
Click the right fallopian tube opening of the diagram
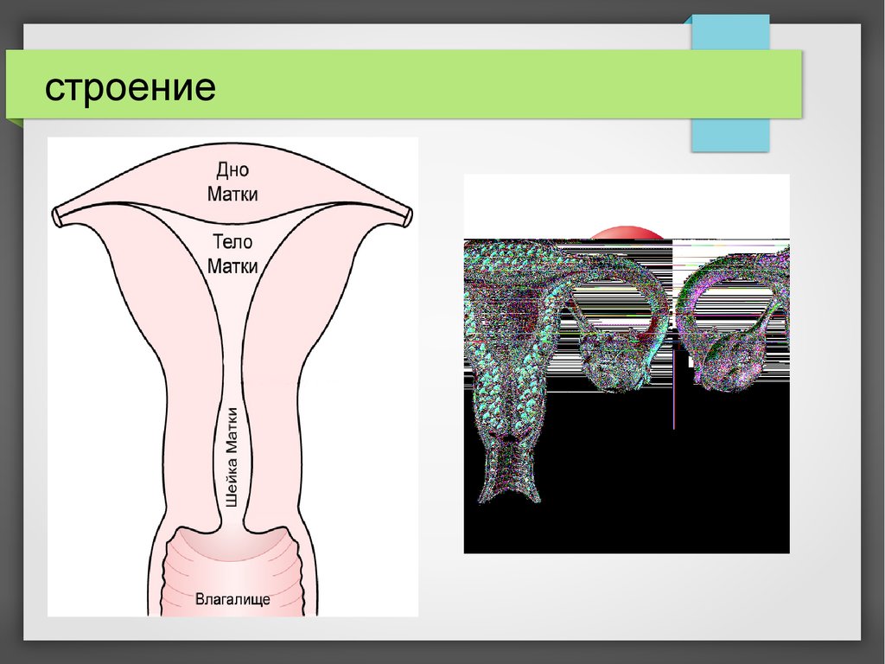coord(407,215)
